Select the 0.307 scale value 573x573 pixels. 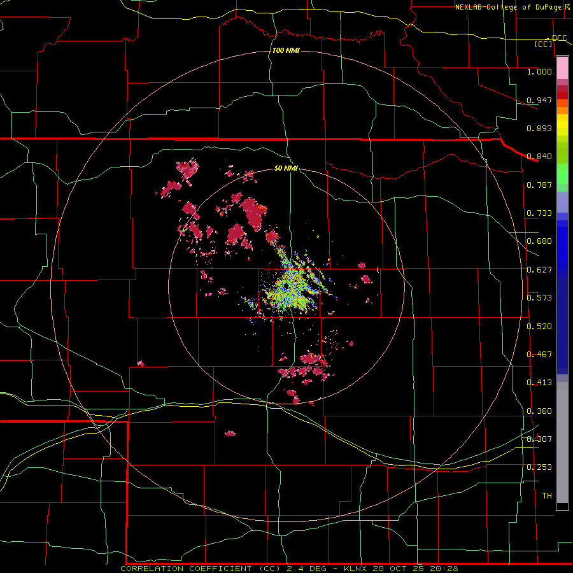pos(539,439)
